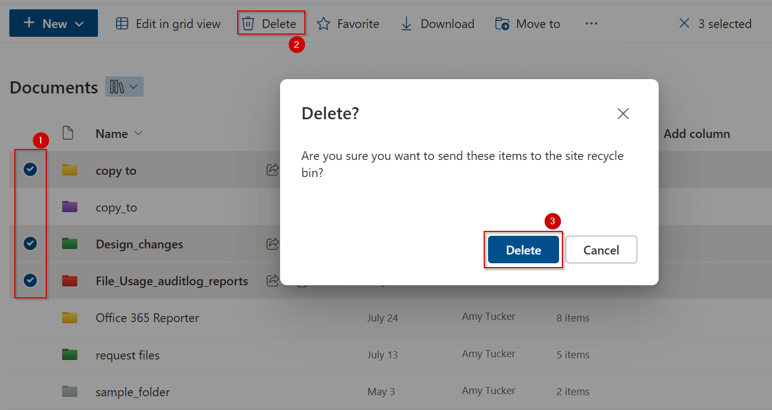Click the share icon next to copy to folder
772x410 pixels.
pyautogui.click(x=272, y=170)
